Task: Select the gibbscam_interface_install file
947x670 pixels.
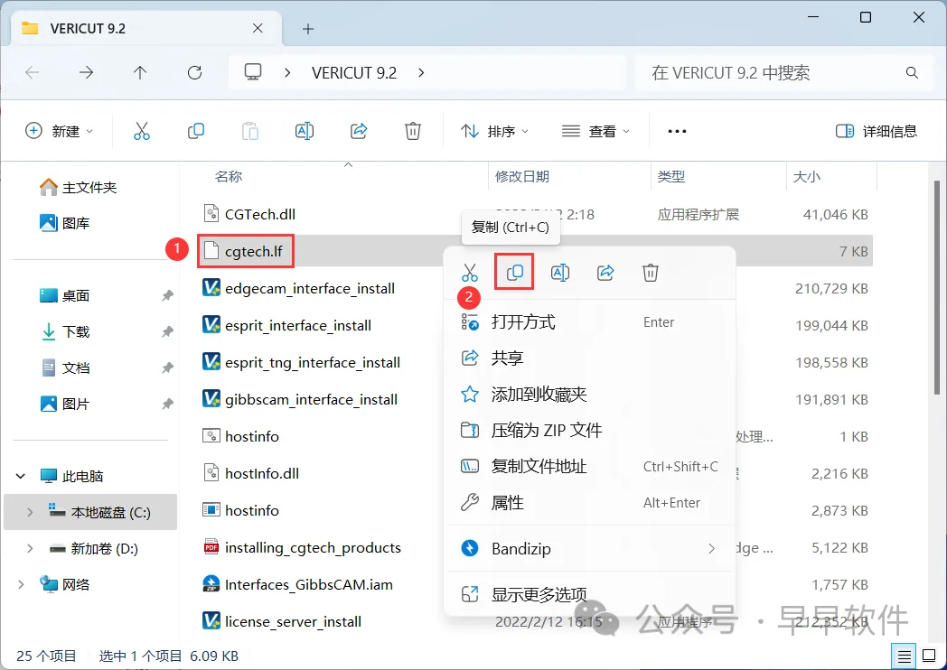Action: click(300, 400)
